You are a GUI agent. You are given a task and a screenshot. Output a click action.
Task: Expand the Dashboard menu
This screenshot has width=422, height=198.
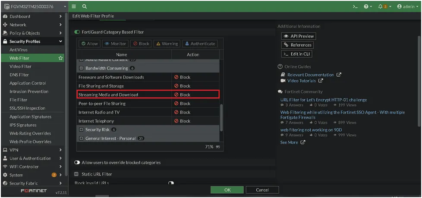[32, 16]
